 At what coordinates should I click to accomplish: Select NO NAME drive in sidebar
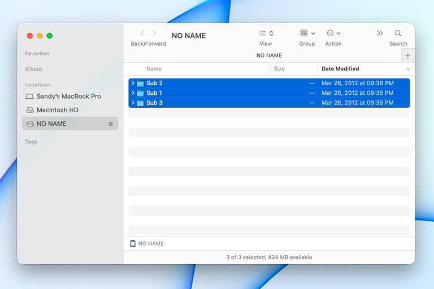tap(70, 124)
